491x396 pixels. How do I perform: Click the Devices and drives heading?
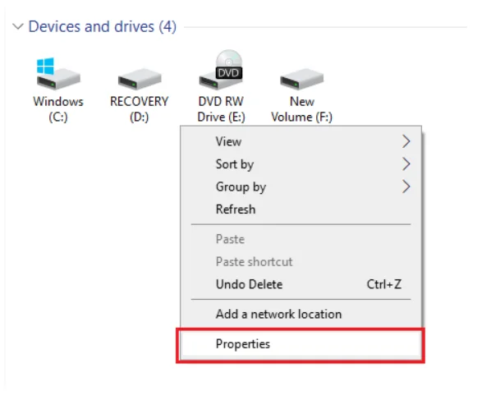pos(103,26)
